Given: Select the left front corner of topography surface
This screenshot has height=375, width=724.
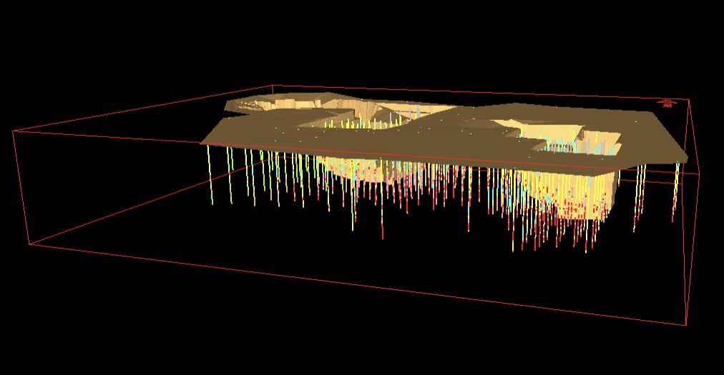Looking at the screenshot, I should tap(202, 143).
